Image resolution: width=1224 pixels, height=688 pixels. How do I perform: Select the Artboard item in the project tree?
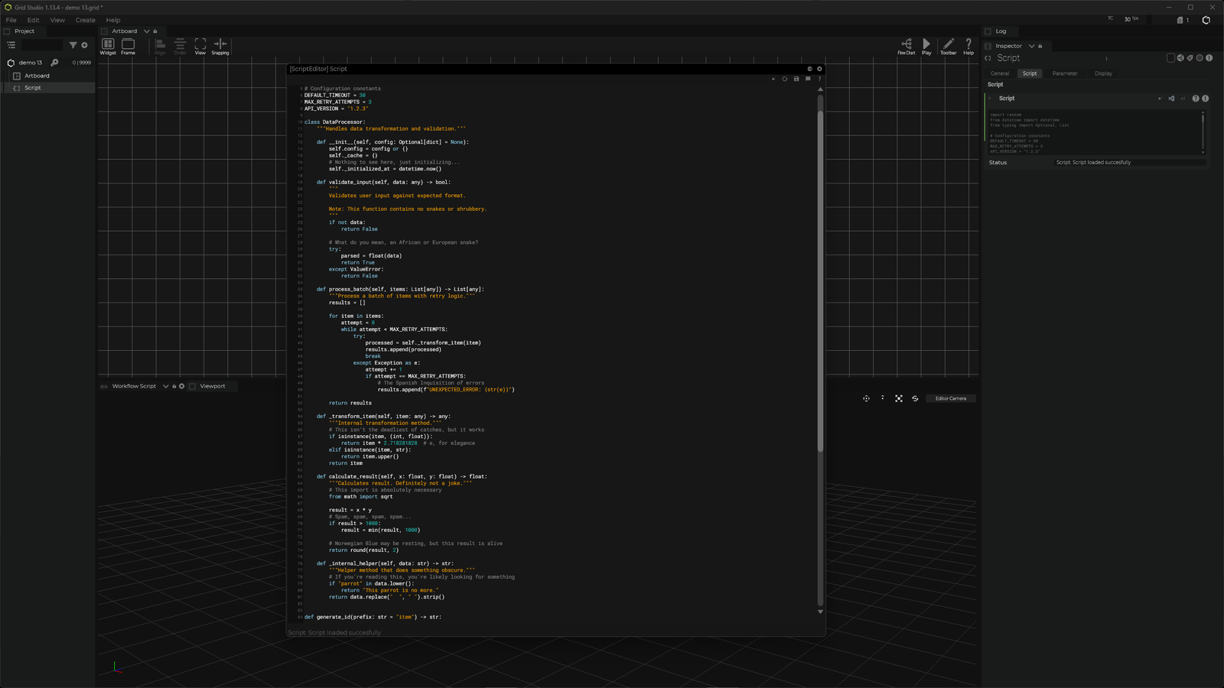coord(37,76)
